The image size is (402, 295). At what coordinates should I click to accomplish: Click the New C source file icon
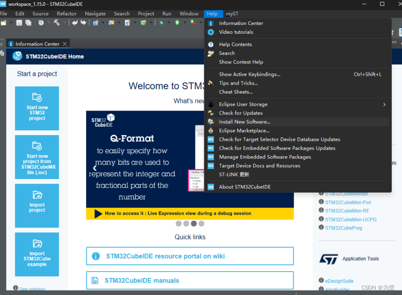(127, 23)
